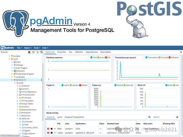Click the Search Objects magnifier icon
The height and width of the screenshot is (137, 183).
click(x=41, y=52)
